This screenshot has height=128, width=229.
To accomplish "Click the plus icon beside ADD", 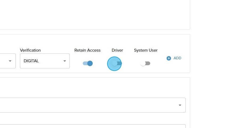I will tap(169, 58).
